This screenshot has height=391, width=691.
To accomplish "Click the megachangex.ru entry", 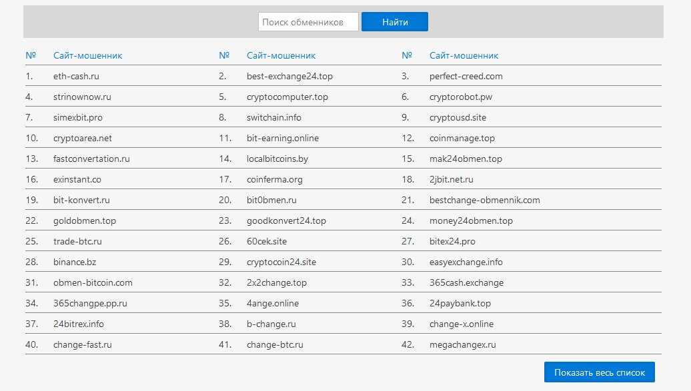I will coord(462,345).
